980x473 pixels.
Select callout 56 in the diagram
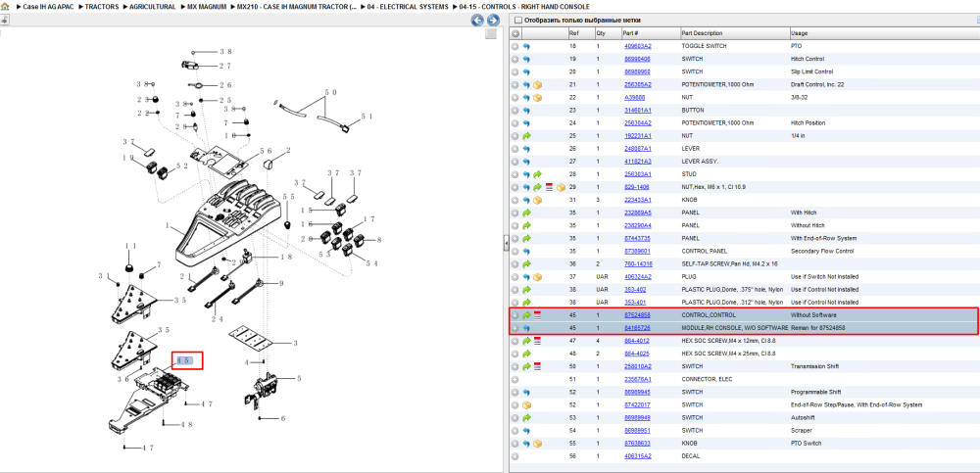click(x=266, y=150)
